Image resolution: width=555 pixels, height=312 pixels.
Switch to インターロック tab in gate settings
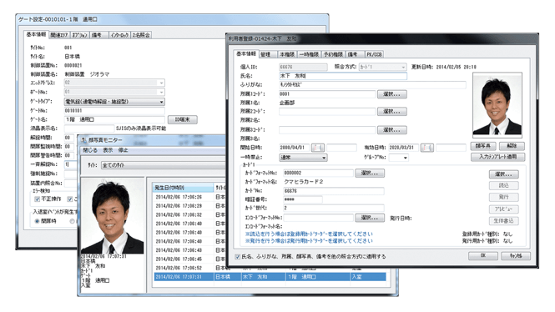tap(119, 35)
